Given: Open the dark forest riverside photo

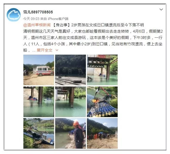Looking at the screenshot, I should [x=70, y=70].
